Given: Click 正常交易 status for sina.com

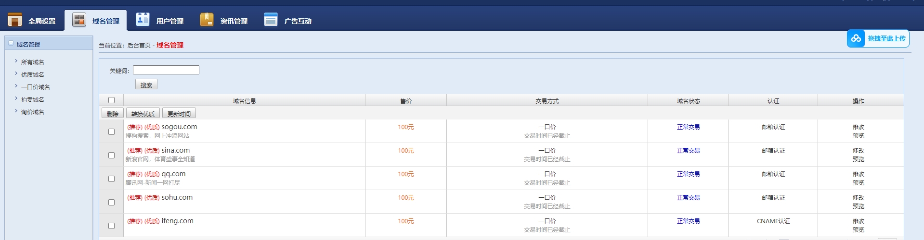Looking at the screenshot, I should [688, 150].
